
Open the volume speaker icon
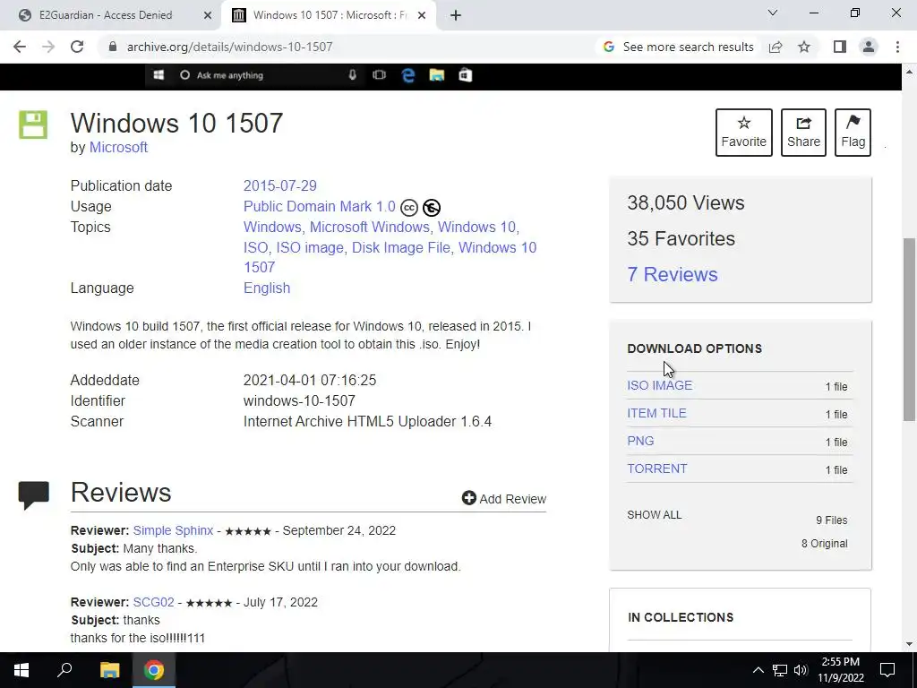(801, 670)
